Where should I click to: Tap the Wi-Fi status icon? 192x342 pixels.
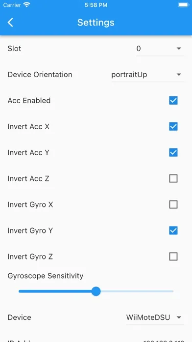[x=27, y=5]
